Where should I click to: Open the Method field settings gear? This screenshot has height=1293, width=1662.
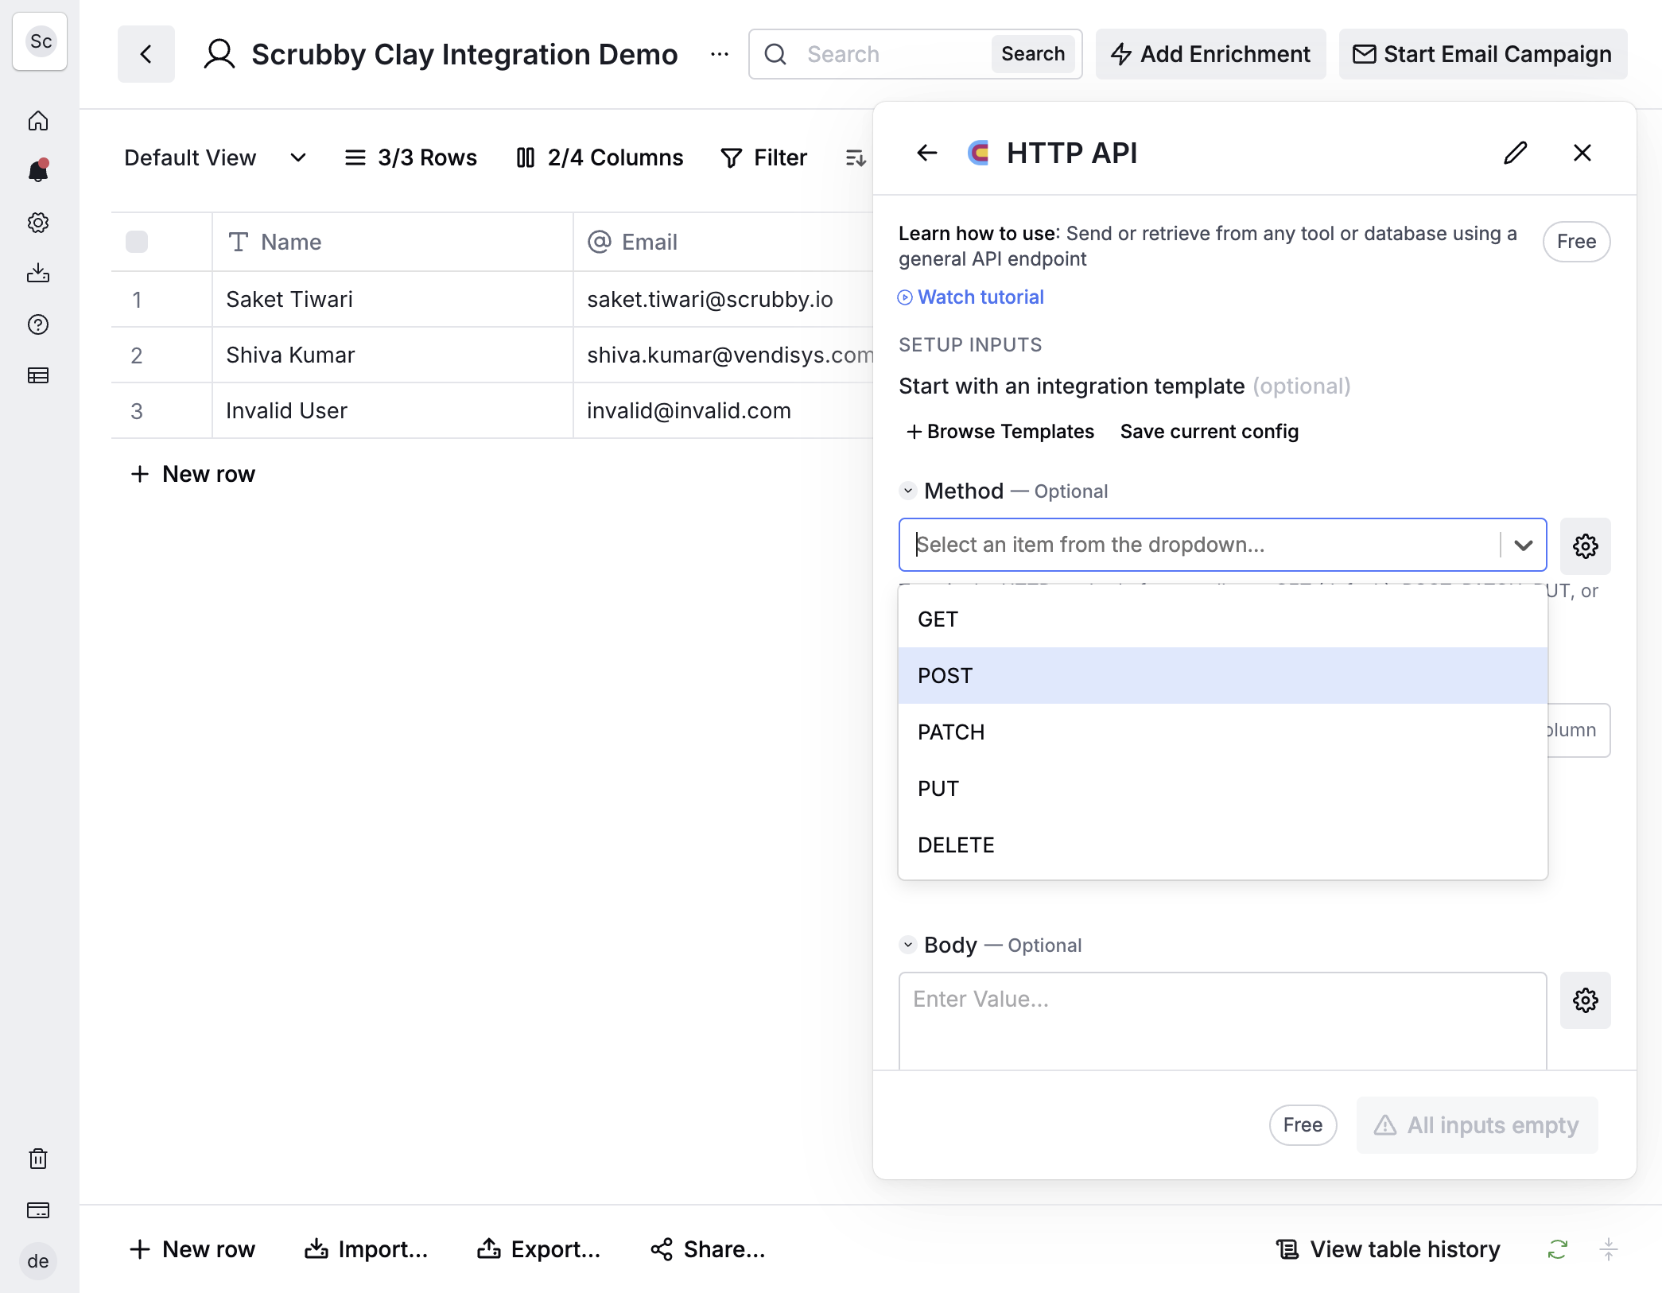tap(1586, 546)
